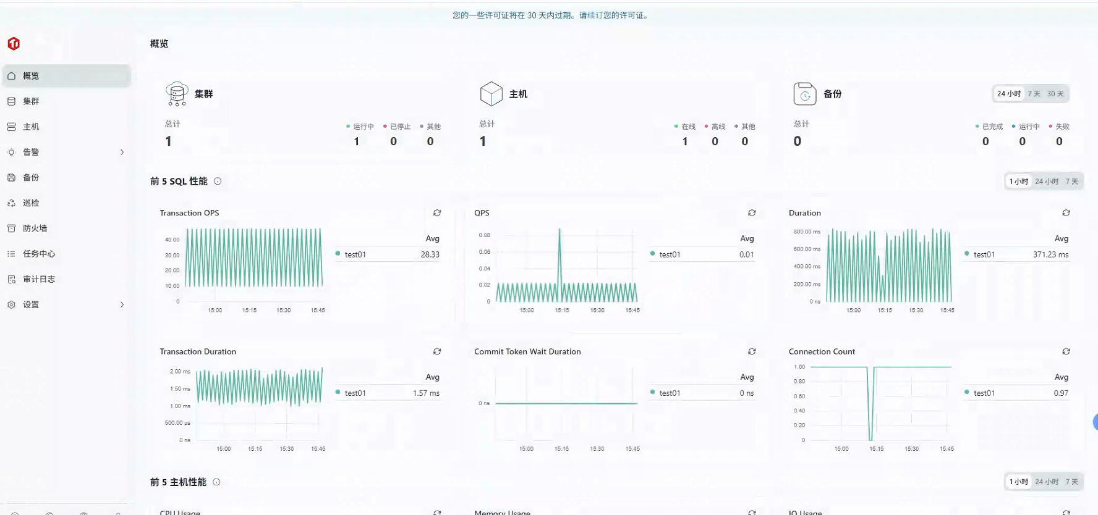
Task: Toggle test01 legend in Transaction OPS chart
Action: [355, 254]
